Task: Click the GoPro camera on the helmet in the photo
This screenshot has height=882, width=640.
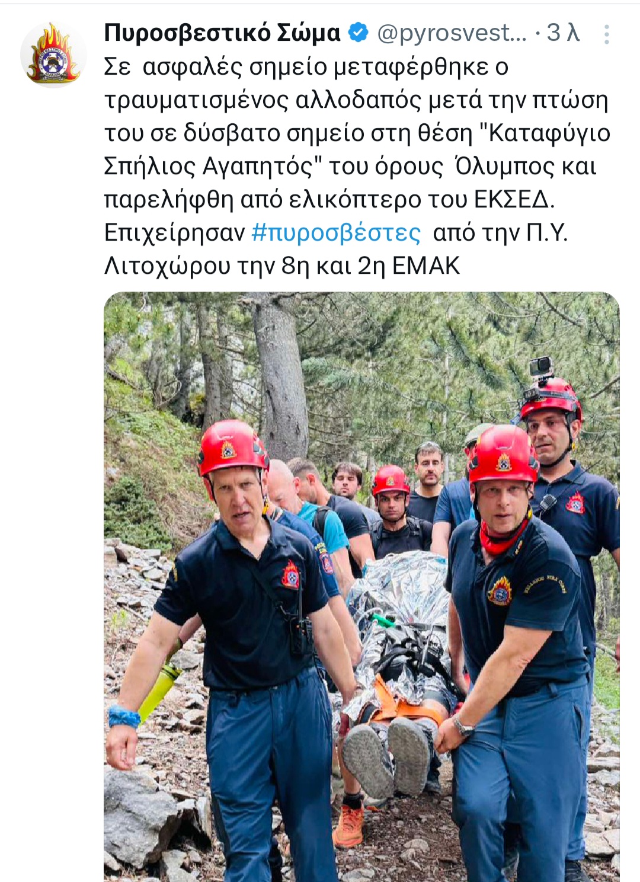Action: [540, 366]
